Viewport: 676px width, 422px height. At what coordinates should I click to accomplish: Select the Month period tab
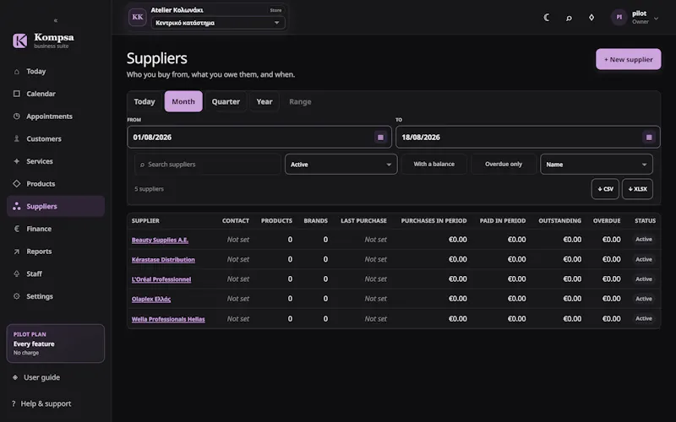click(183, 101)
